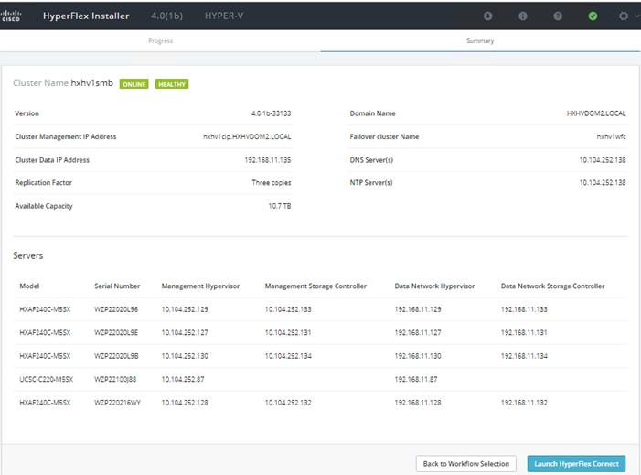Click the download icon in header
The height and width of the screenshot is (475, 641).
point(487,16)
